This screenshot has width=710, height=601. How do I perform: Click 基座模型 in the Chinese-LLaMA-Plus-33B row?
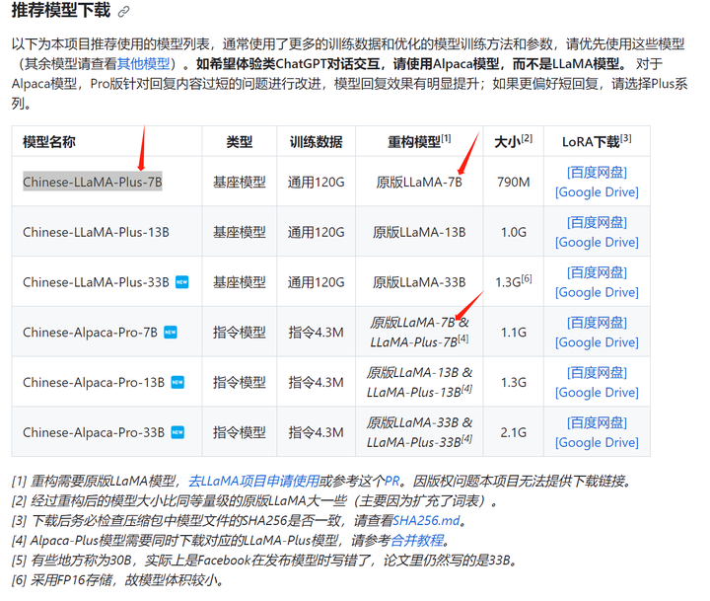pyautogui.click(x=239, y=282)
